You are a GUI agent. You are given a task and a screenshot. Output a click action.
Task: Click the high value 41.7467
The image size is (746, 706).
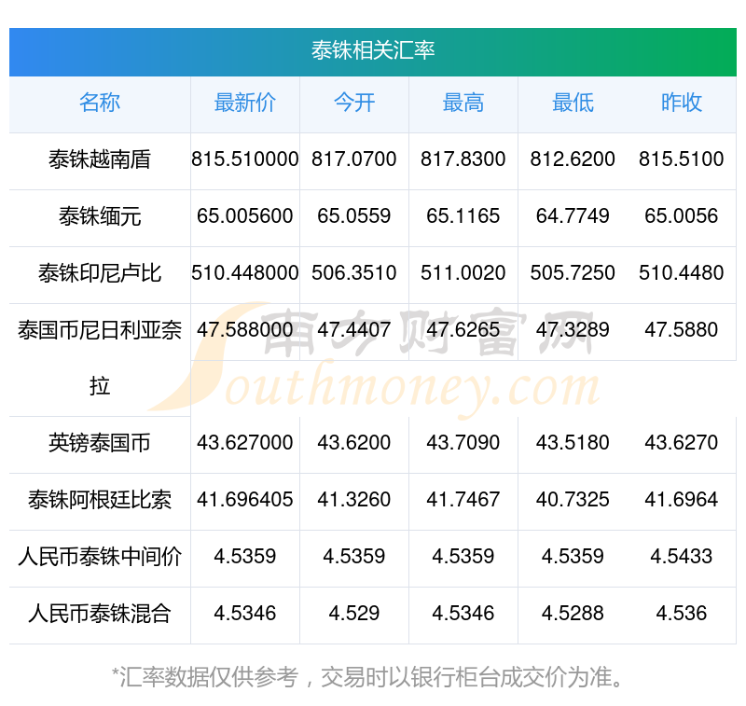(463, 500)
